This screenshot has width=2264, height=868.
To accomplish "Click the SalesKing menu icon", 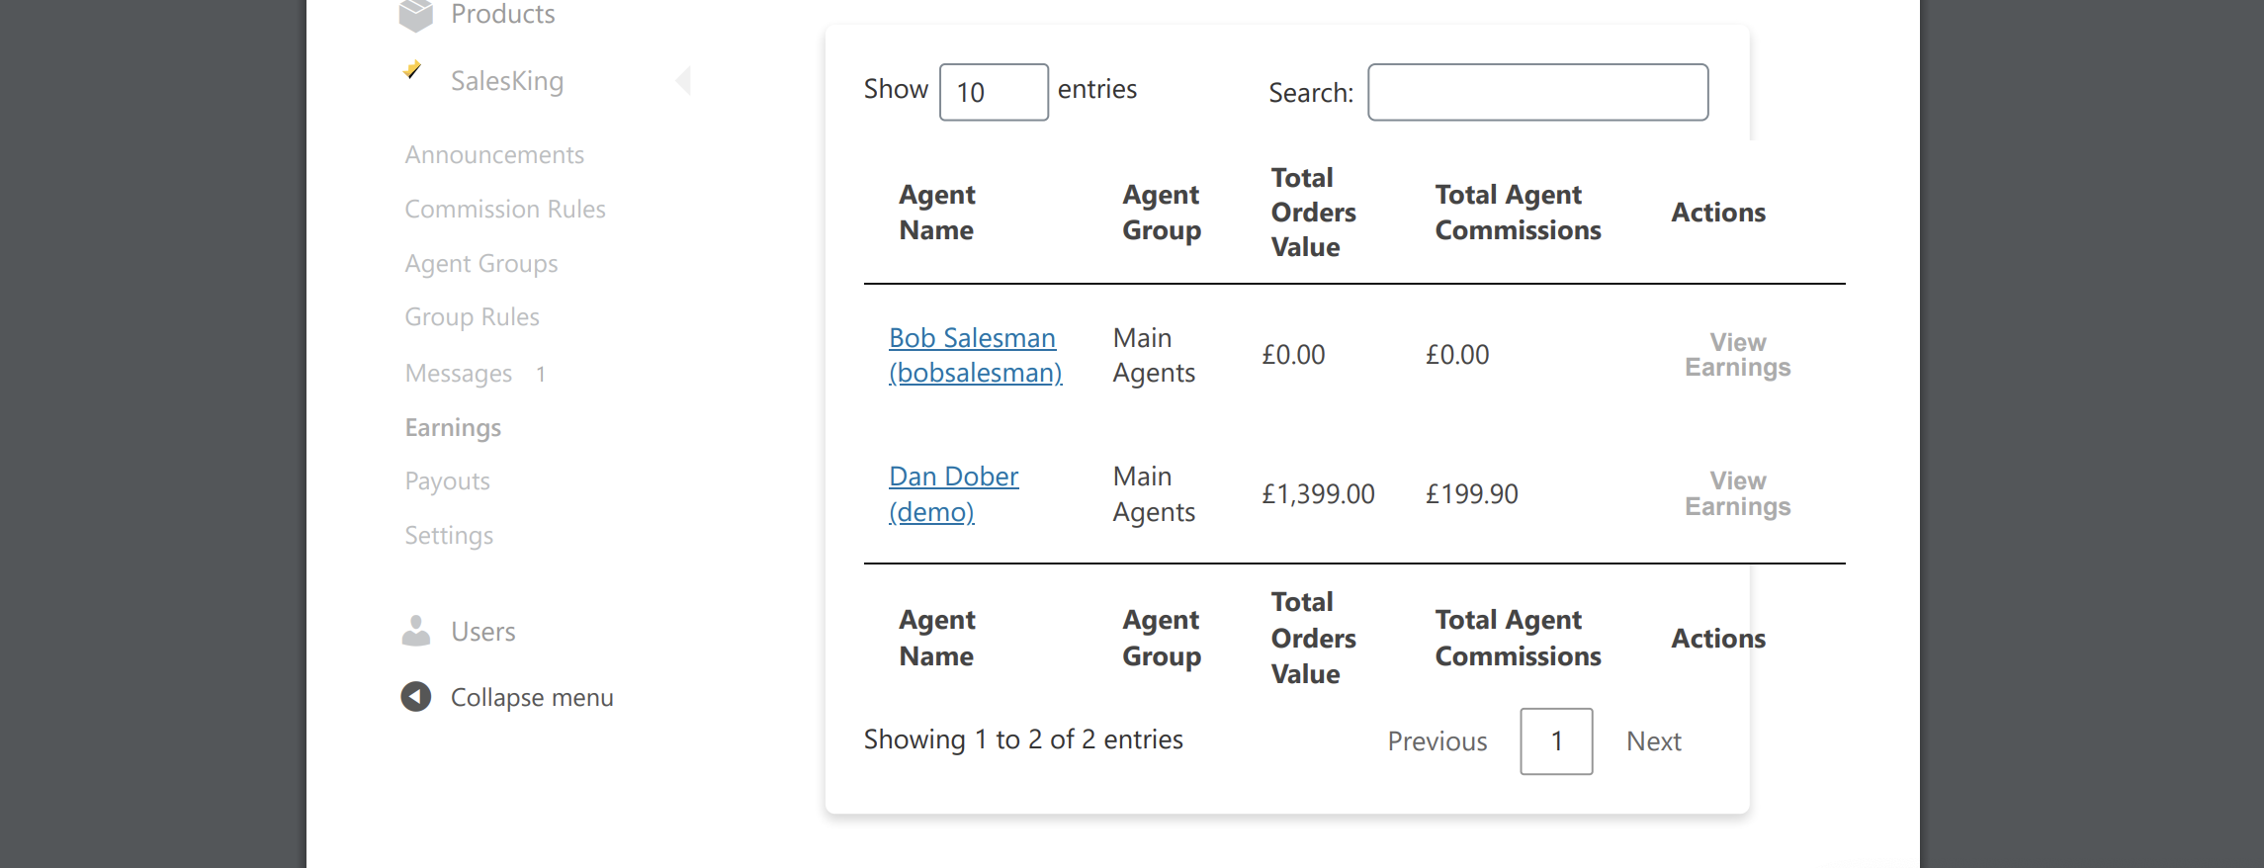I will 413,70.
